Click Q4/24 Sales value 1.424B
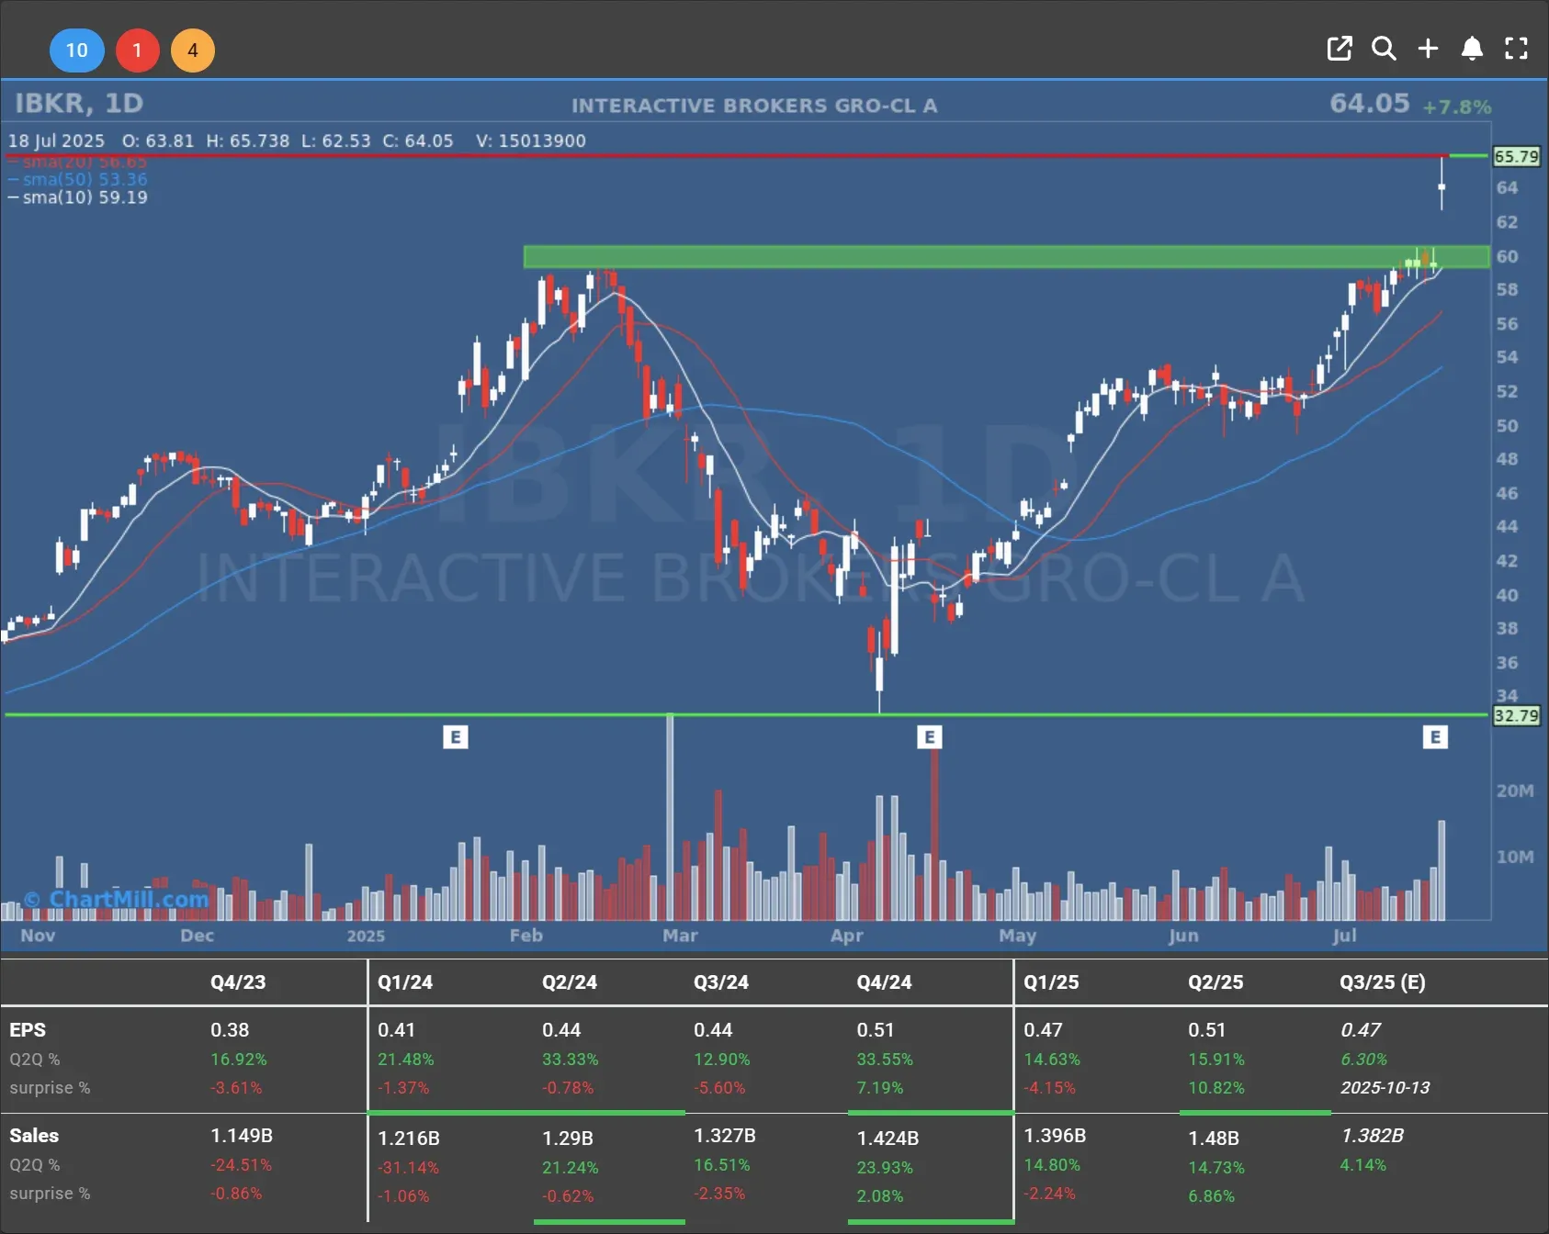Image resolution: width=1549 pixels, height=1234 pixels. pos(888,1139)
